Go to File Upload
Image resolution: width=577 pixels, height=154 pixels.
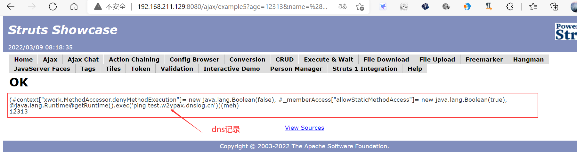[437, 59]
